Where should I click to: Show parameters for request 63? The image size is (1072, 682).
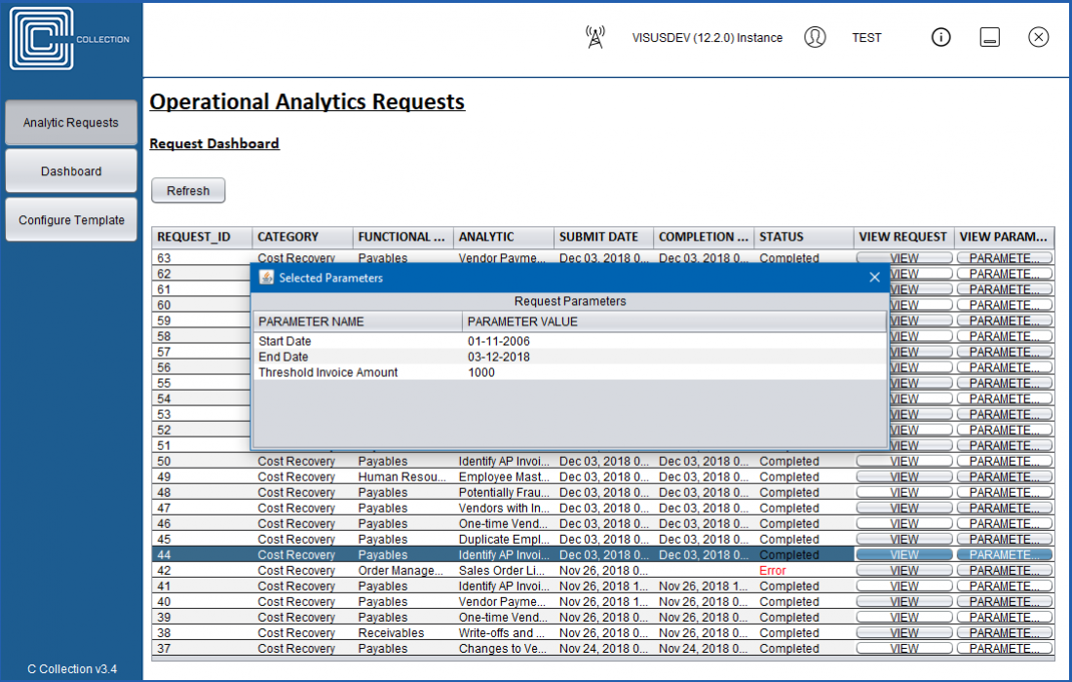click(x=1005, y=257)
